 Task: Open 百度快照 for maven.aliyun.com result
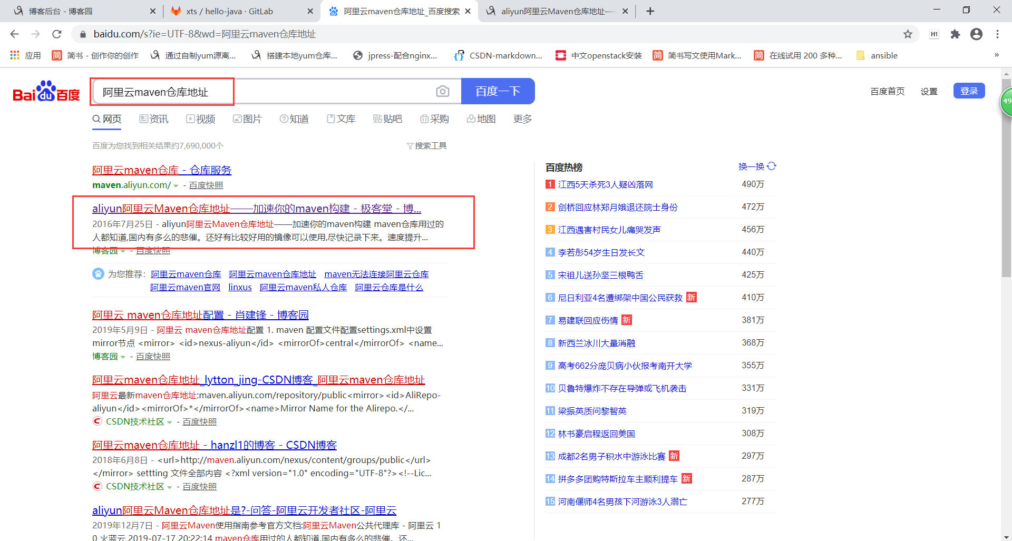(206, 185)
